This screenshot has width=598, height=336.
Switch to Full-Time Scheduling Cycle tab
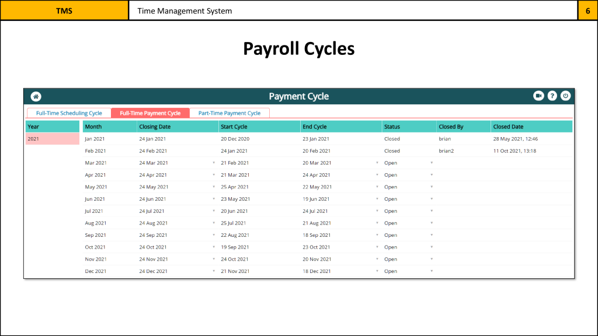69,113
